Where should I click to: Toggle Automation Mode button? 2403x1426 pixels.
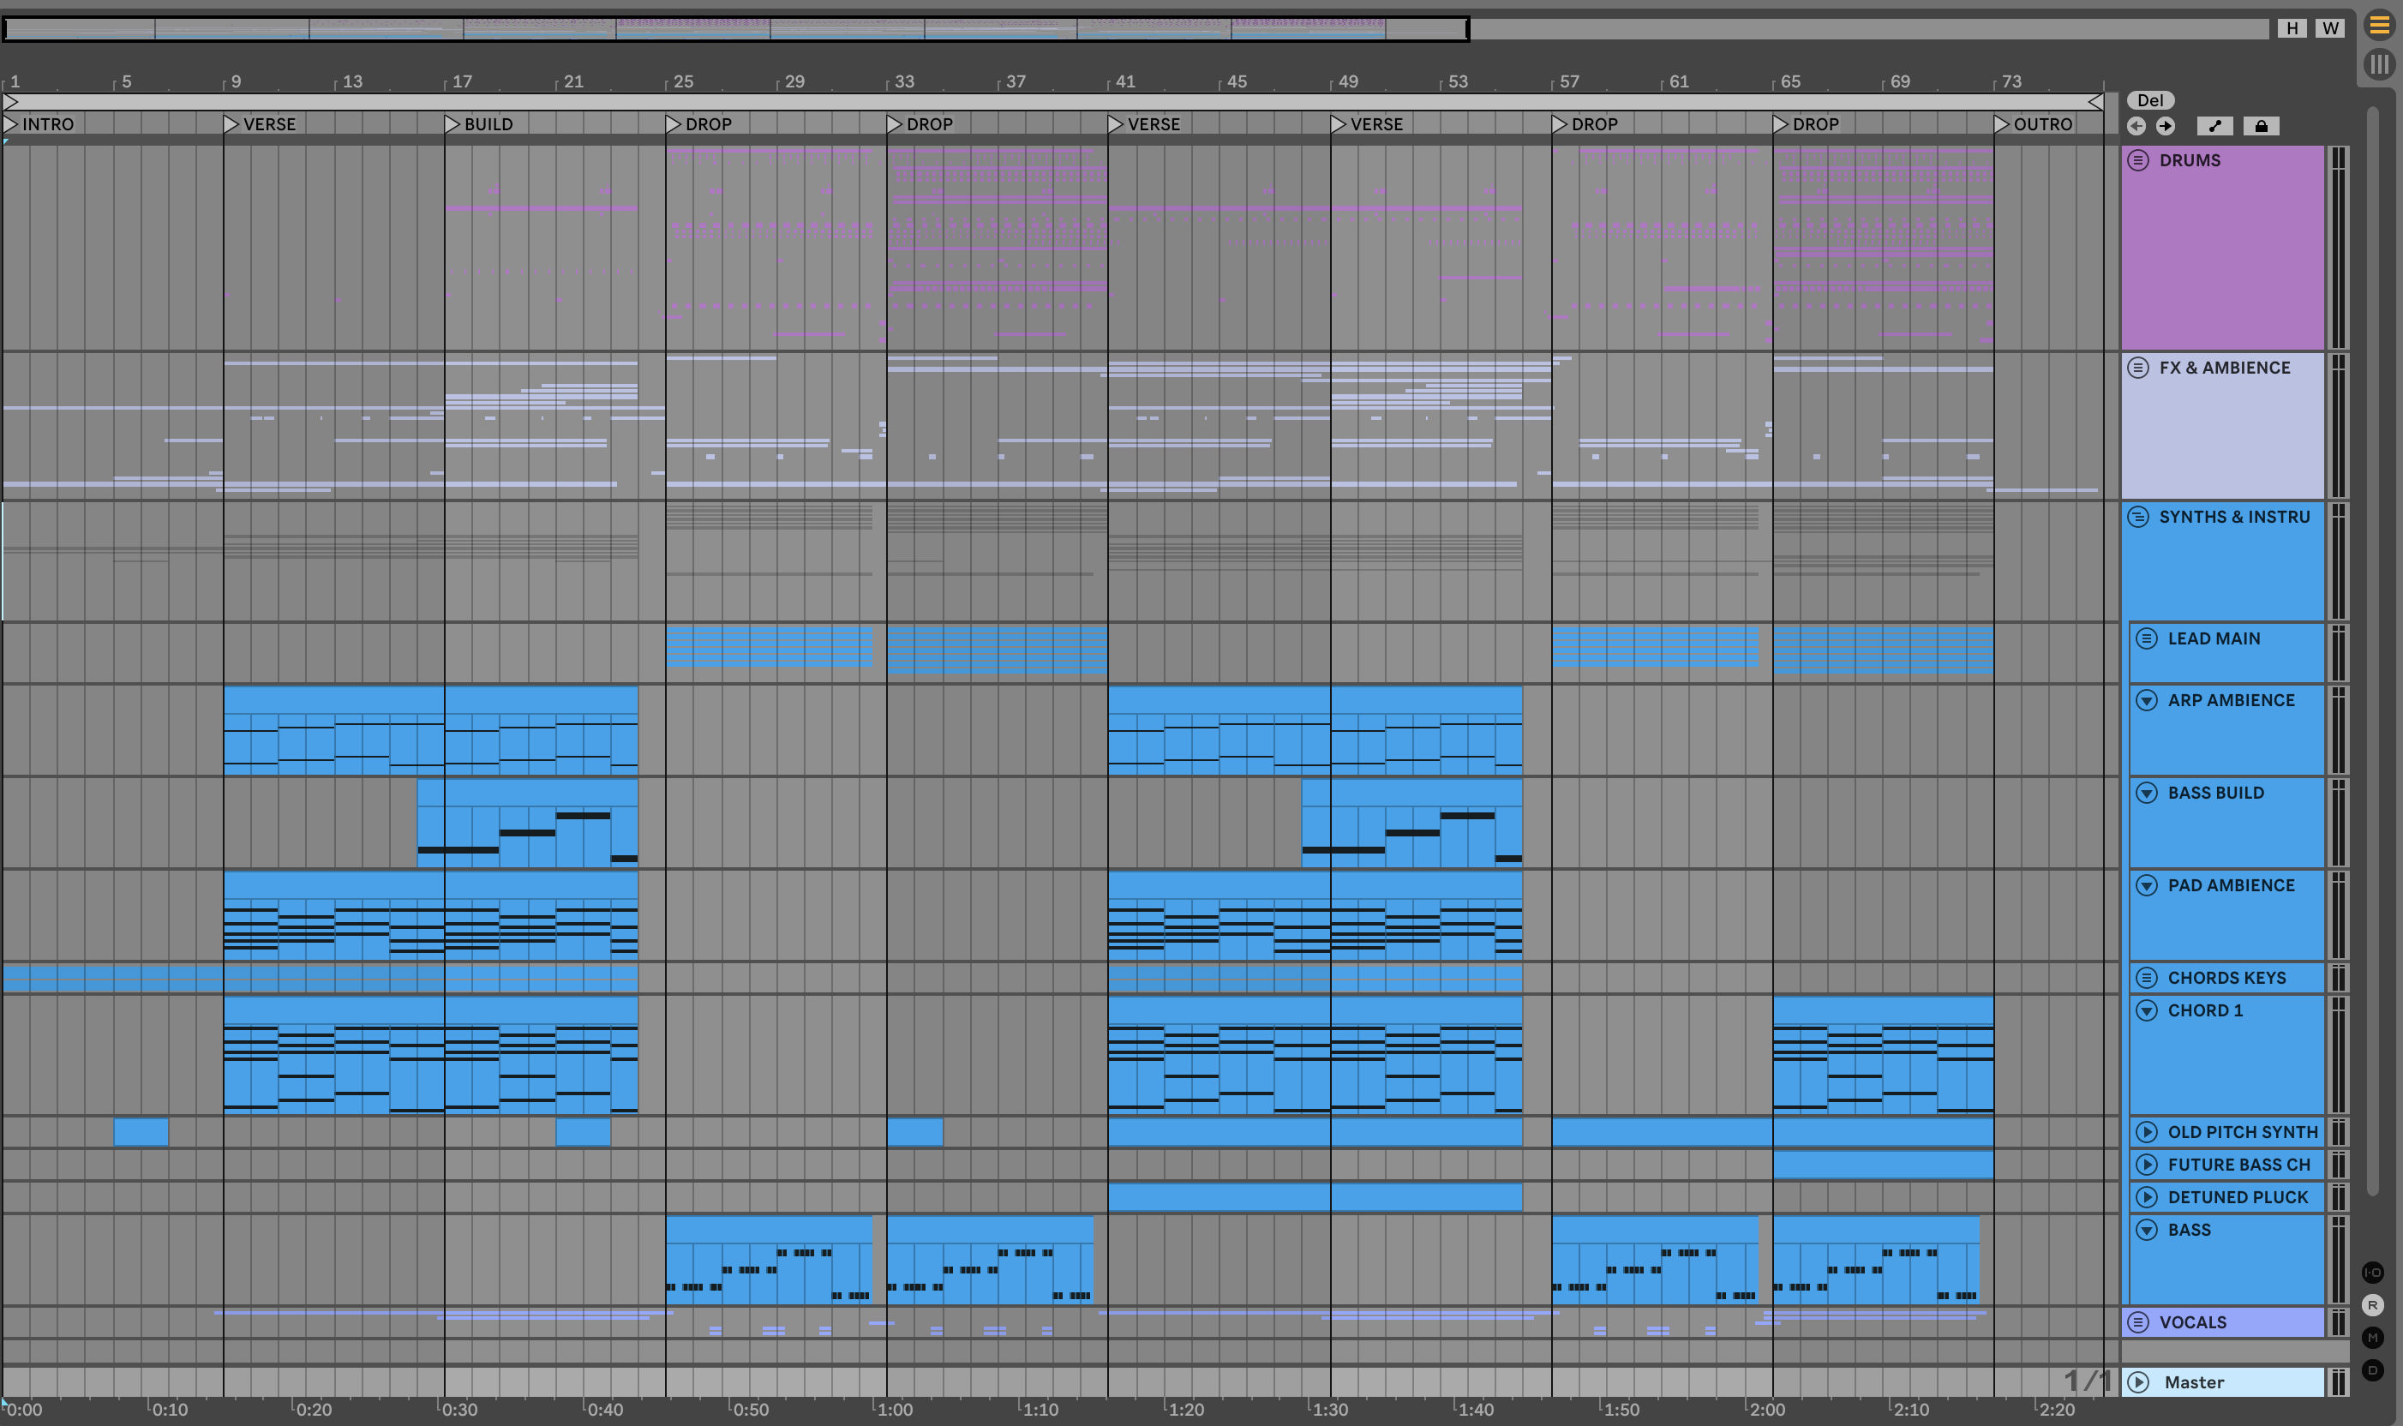click(x=2214, y=126)
